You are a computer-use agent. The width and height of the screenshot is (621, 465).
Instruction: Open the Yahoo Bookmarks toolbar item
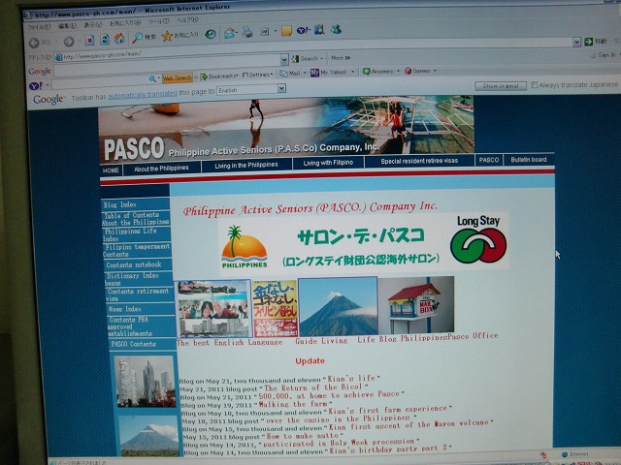(218, 77)
